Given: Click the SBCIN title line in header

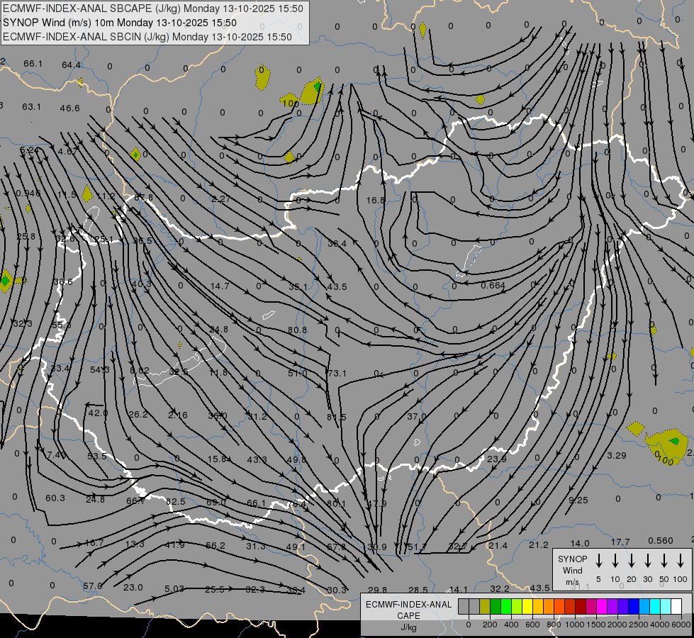Looking at the screenshot, I should tap(147, 37).
